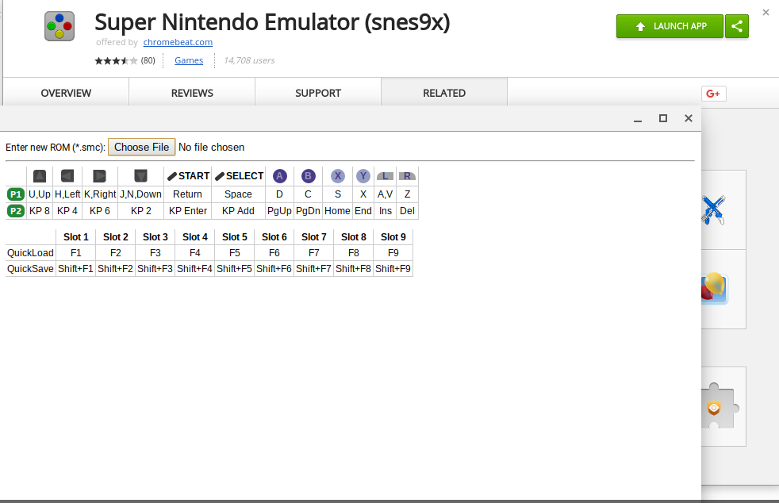Click the (80) ratings count
The height and width of the screenshot is (503, 779).
pyautogui.click(x=148, y=60)
